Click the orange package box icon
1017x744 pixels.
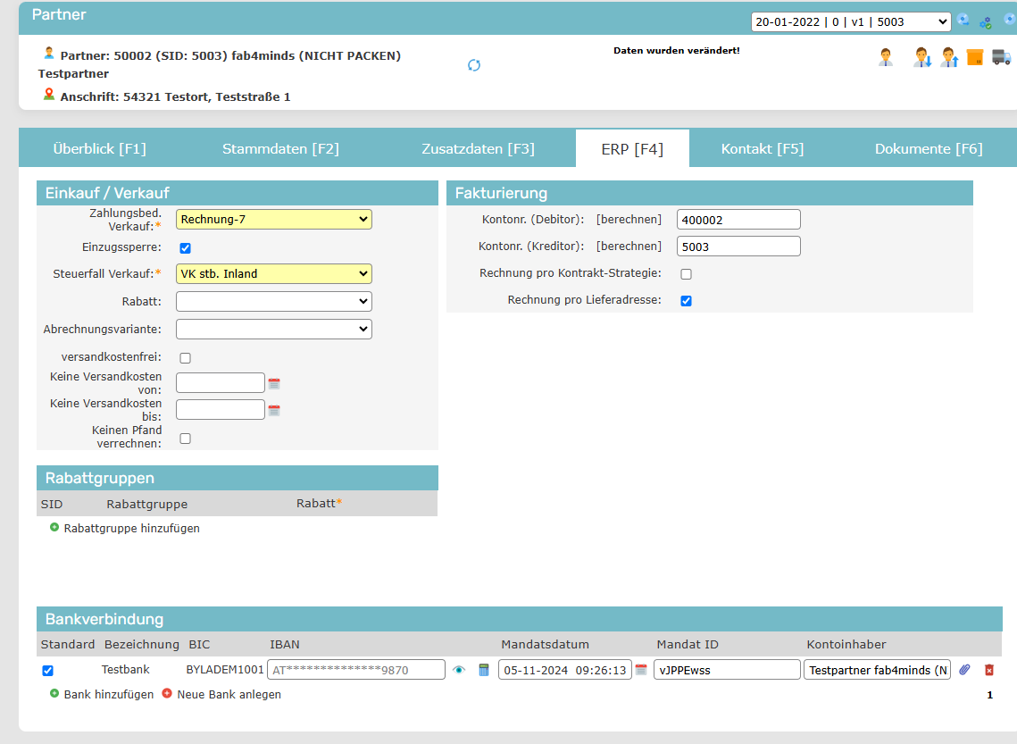point(975,58)
